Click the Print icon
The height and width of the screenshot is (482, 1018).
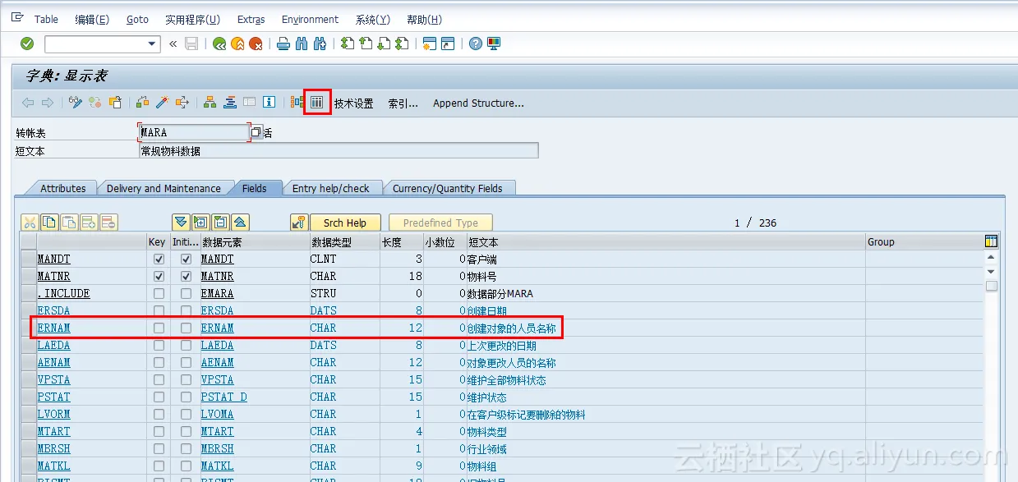click(283, 44)
